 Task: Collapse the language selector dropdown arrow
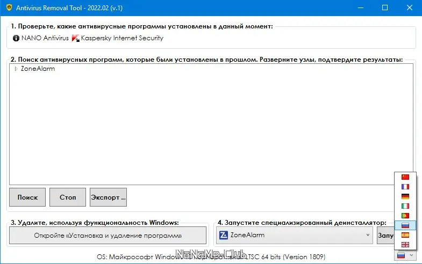[411, 255]
